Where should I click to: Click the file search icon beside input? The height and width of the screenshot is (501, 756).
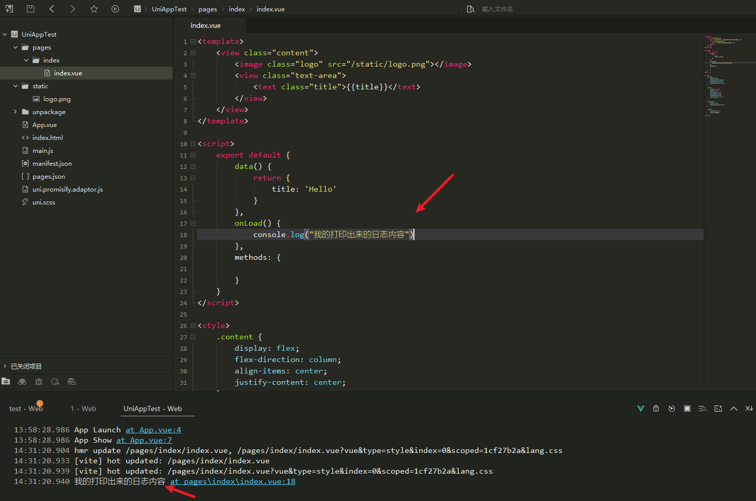[471, 9]
